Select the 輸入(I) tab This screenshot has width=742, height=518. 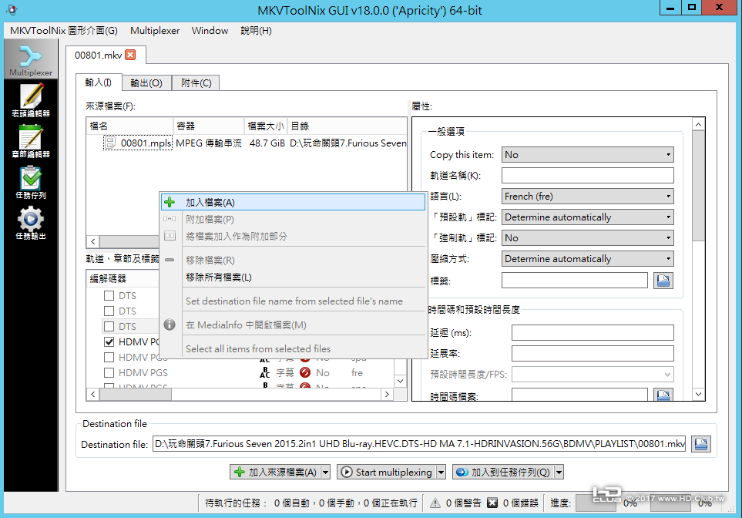pyautogui.click(x=99, y=82)
